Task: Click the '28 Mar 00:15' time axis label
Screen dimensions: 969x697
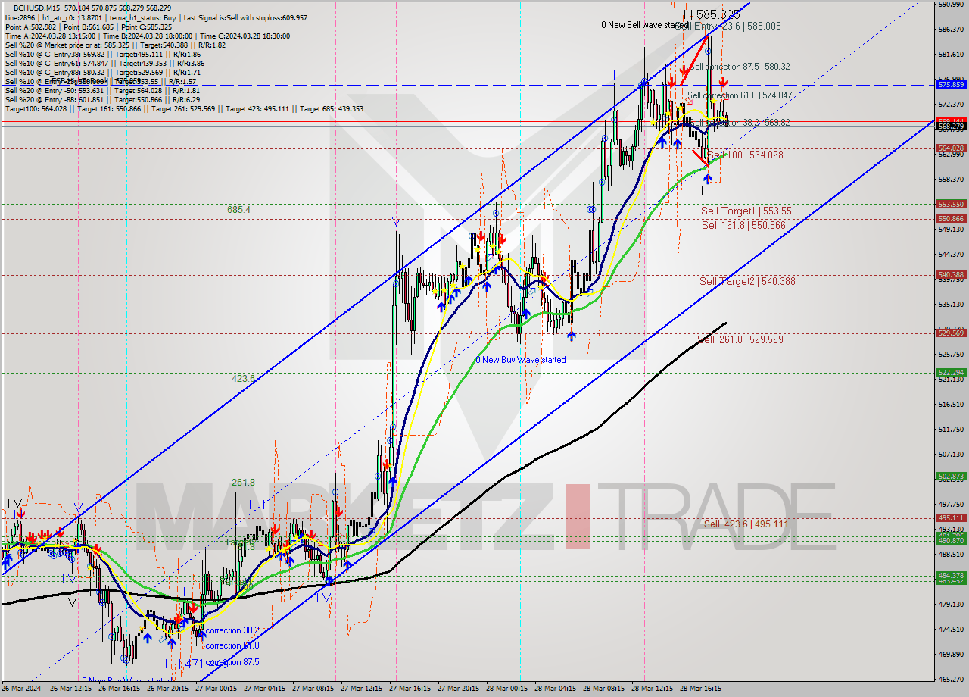Action: (x=506, y=689)
